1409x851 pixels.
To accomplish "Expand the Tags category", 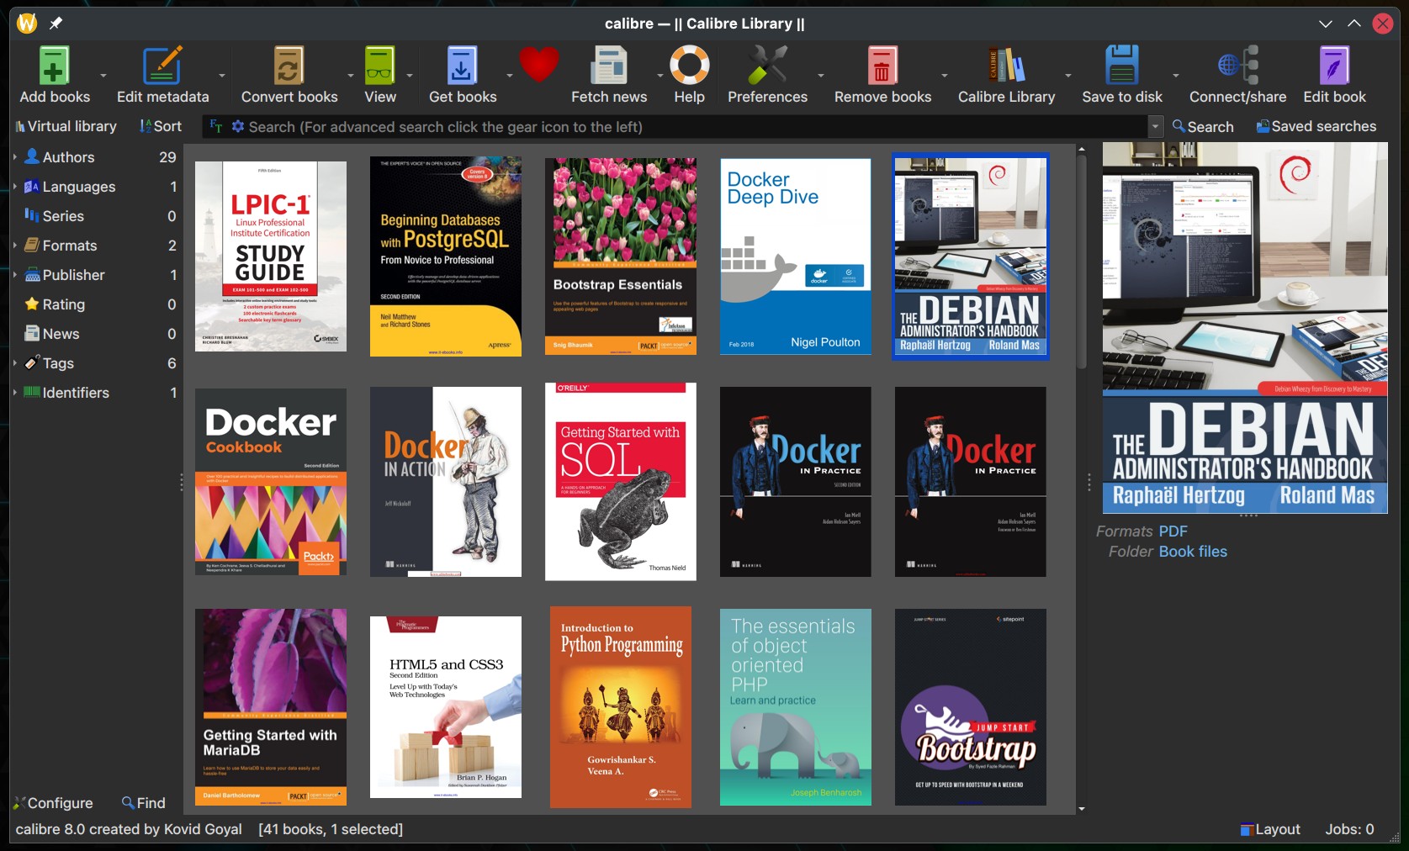I will pos(14,362).
